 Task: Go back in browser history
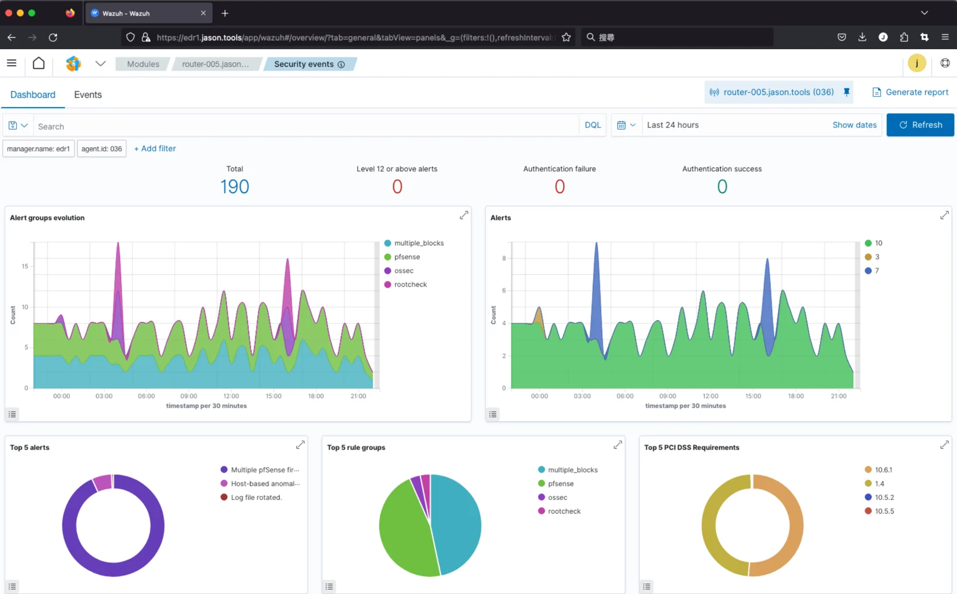[x=11, y=37]
